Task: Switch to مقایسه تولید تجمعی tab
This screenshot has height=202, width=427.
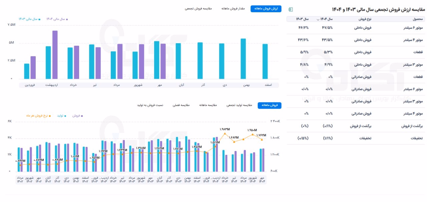Action: [x=240, y=105]
